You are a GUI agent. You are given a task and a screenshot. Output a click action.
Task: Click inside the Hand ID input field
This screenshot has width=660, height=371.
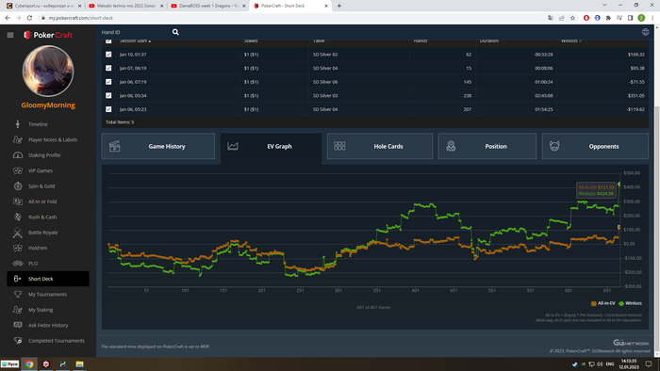(x=135, y=32)
